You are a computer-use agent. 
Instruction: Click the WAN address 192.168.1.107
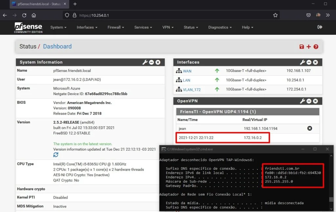tap(299, 71)
